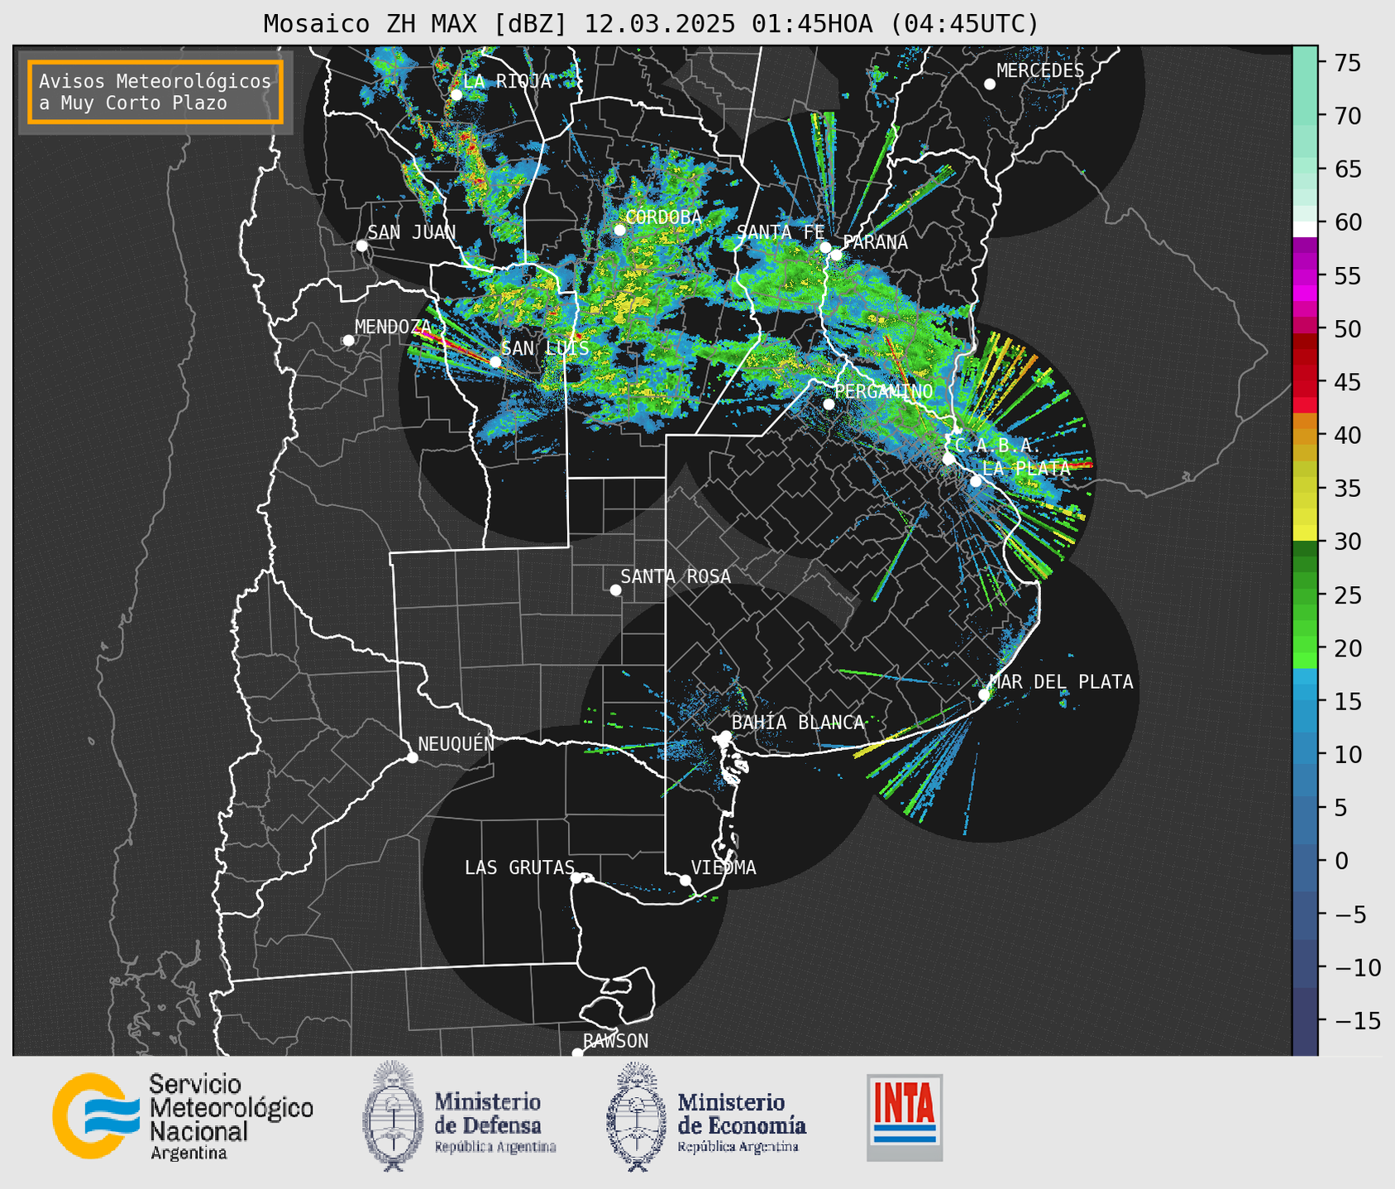
Task: Click the mint green 70 dBZ color band
Action: click(1305, 116)
